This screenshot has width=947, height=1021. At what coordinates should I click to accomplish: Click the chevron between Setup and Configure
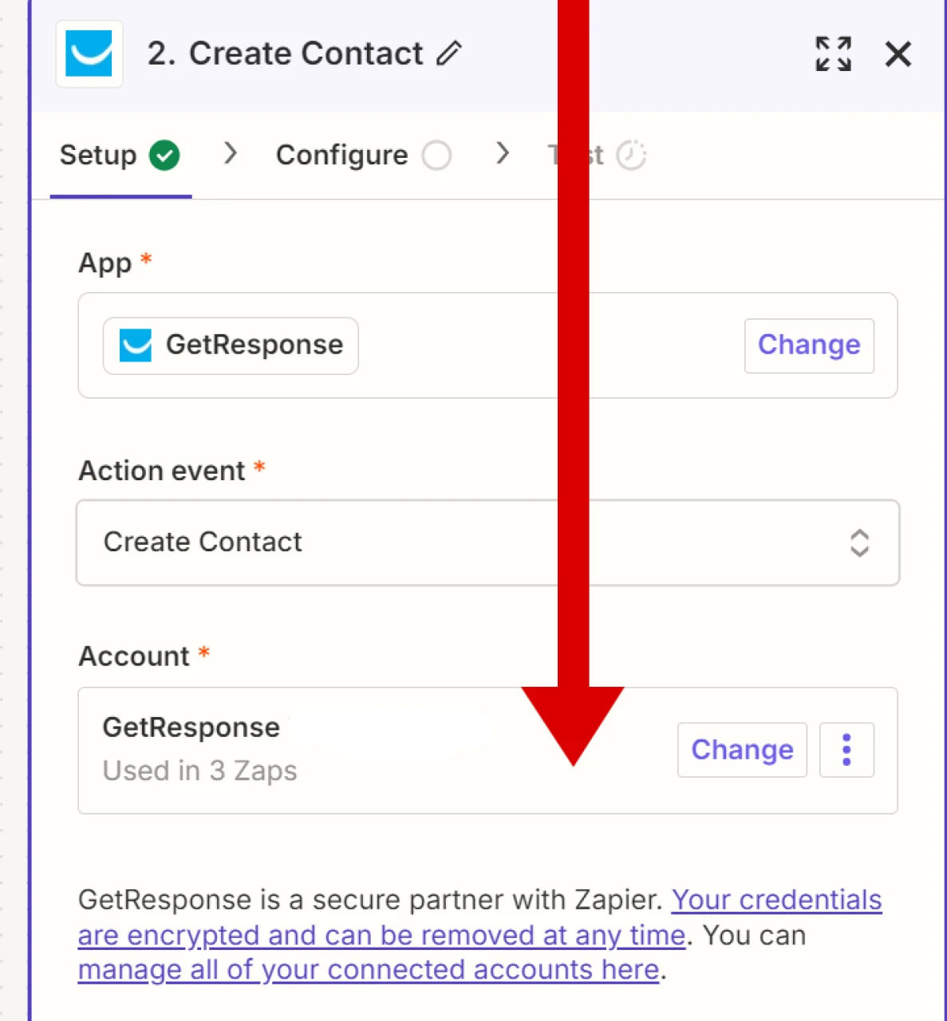click(231, 153)
